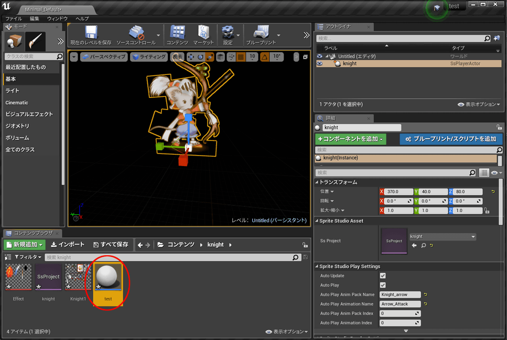The width and height of the screenshot is (507, 340).
Task: Go back in the Content Browser history
Action: pyautogui.click(x=140, y=245)
